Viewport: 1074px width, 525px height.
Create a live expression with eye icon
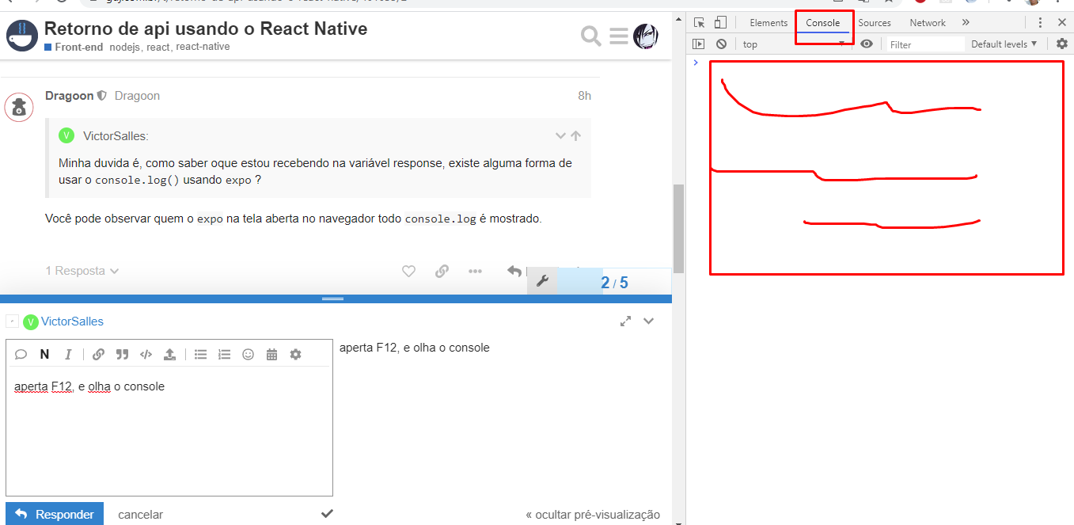pyautogui.click(x=867, y=44)
